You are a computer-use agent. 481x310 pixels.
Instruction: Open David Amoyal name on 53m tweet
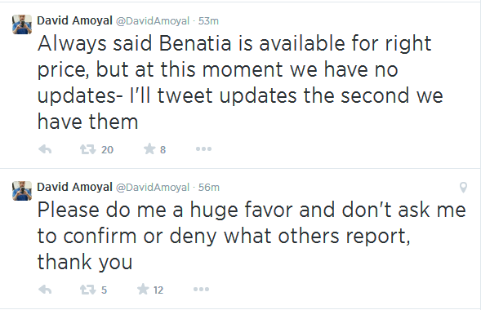[x=74, y=20]
